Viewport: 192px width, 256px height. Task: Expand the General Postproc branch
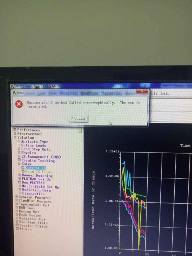16,197
